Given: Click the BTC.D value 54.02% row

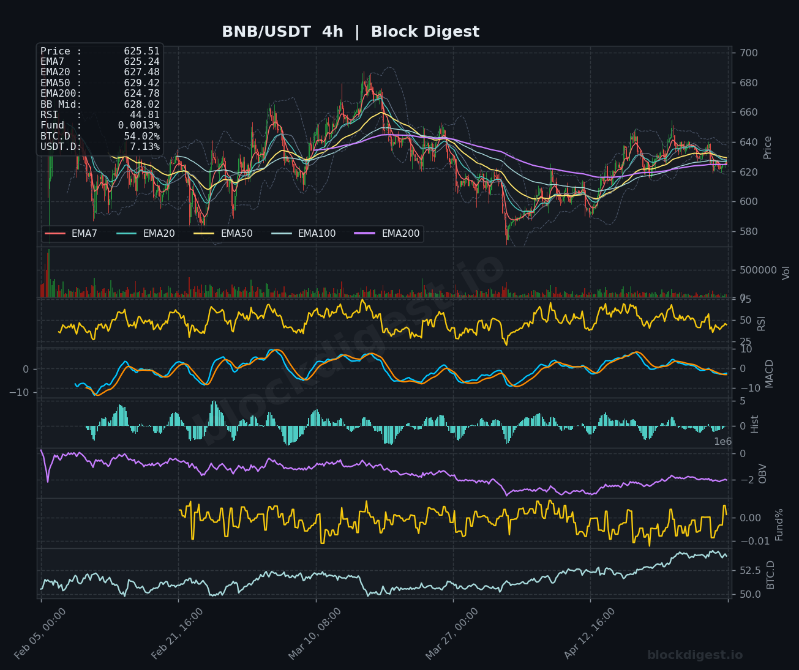Looking at the screenshot, I should (100, 136).
